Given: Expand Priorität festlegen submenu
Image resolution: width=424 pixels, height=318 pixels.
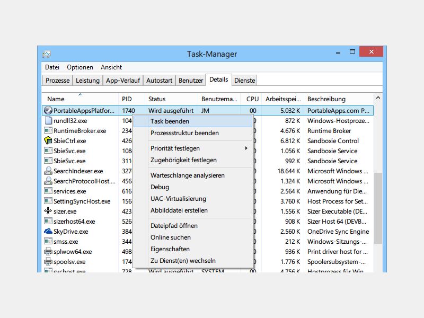Looking at the screenshot, I should pos(193,148).
